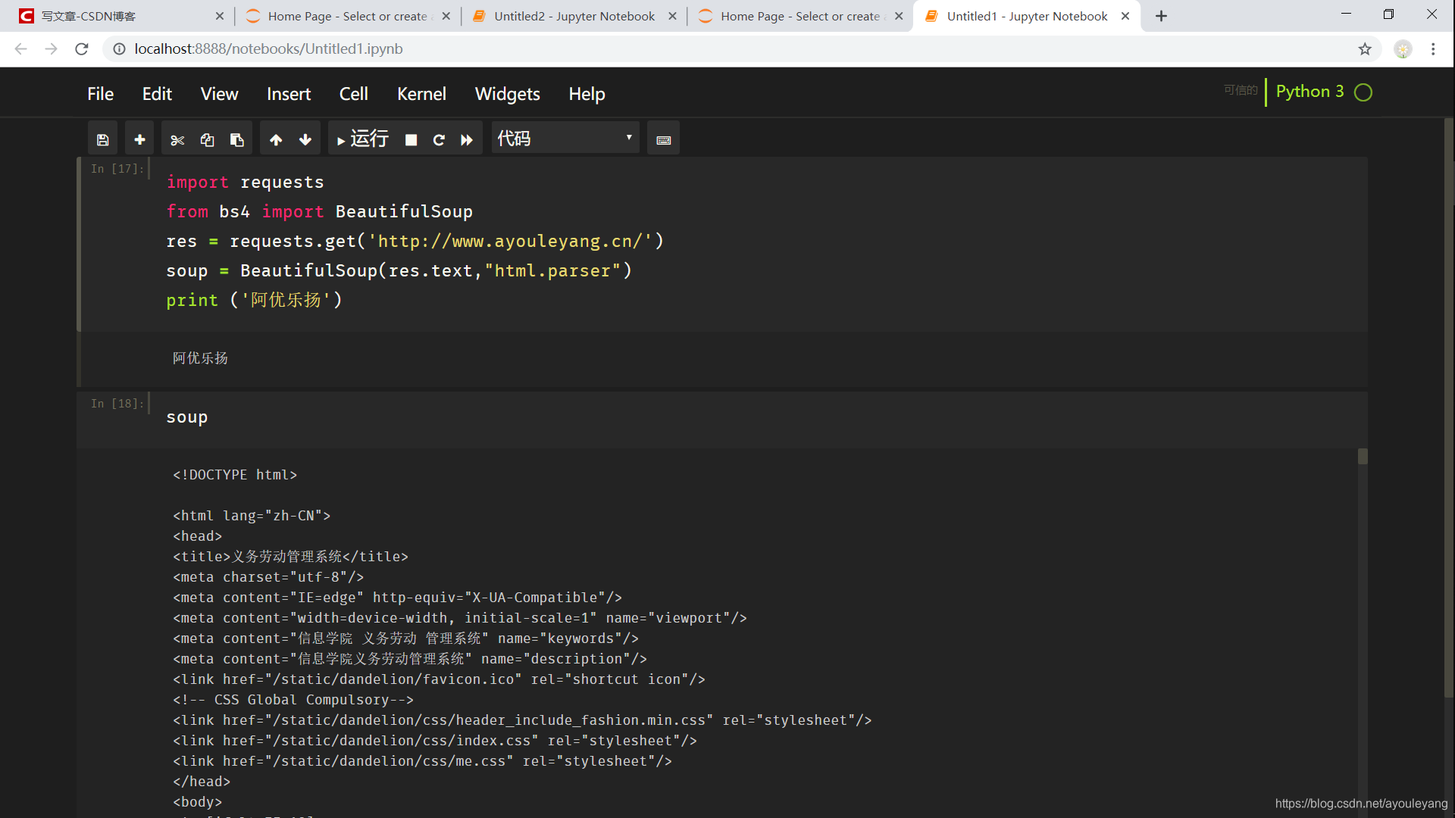1455x818 pixels.
Task: Toggle the fast-forward cells icon
Action: tap(467, 139)
